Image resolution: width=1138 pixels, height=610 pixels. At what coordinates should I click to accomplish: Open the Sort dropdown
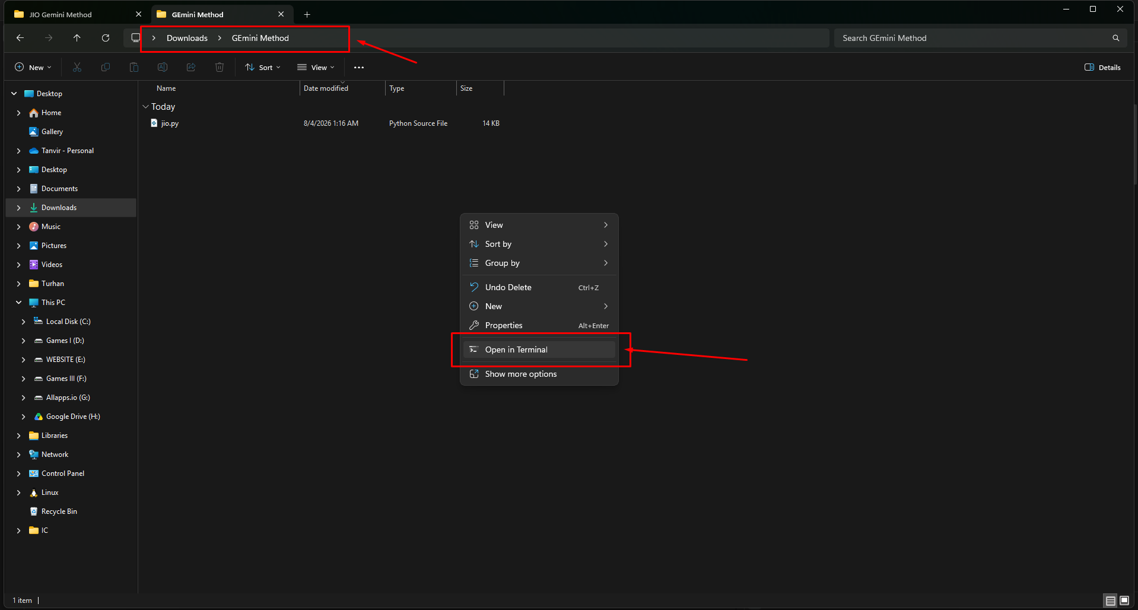(x=263, y=67)
